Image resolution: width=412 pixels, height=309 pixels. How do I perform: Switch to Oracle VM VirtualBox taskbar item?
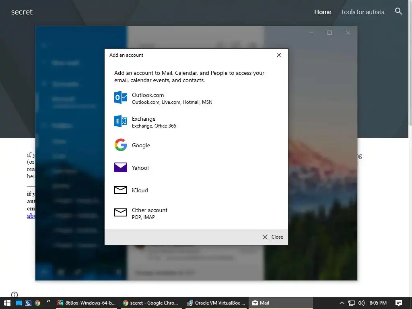click(x=216, y=303)
